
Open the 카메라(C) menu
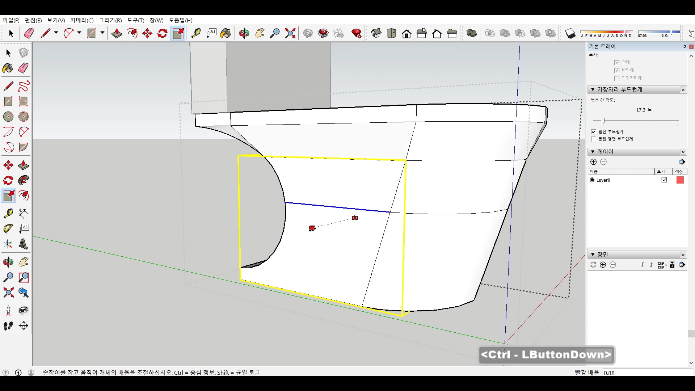pos(82,20)
